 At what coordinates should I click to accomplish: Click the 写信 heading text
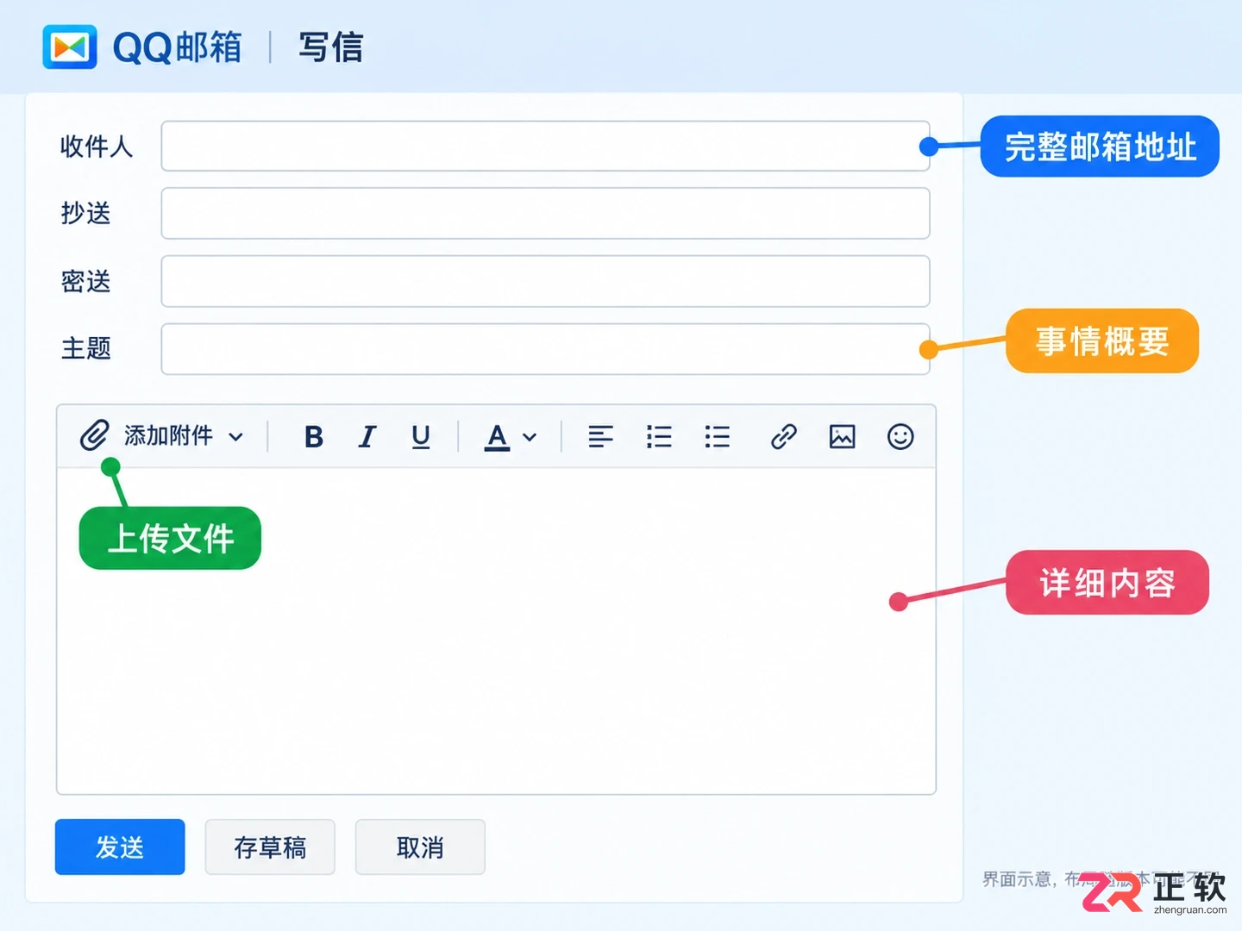click(331, 47)
